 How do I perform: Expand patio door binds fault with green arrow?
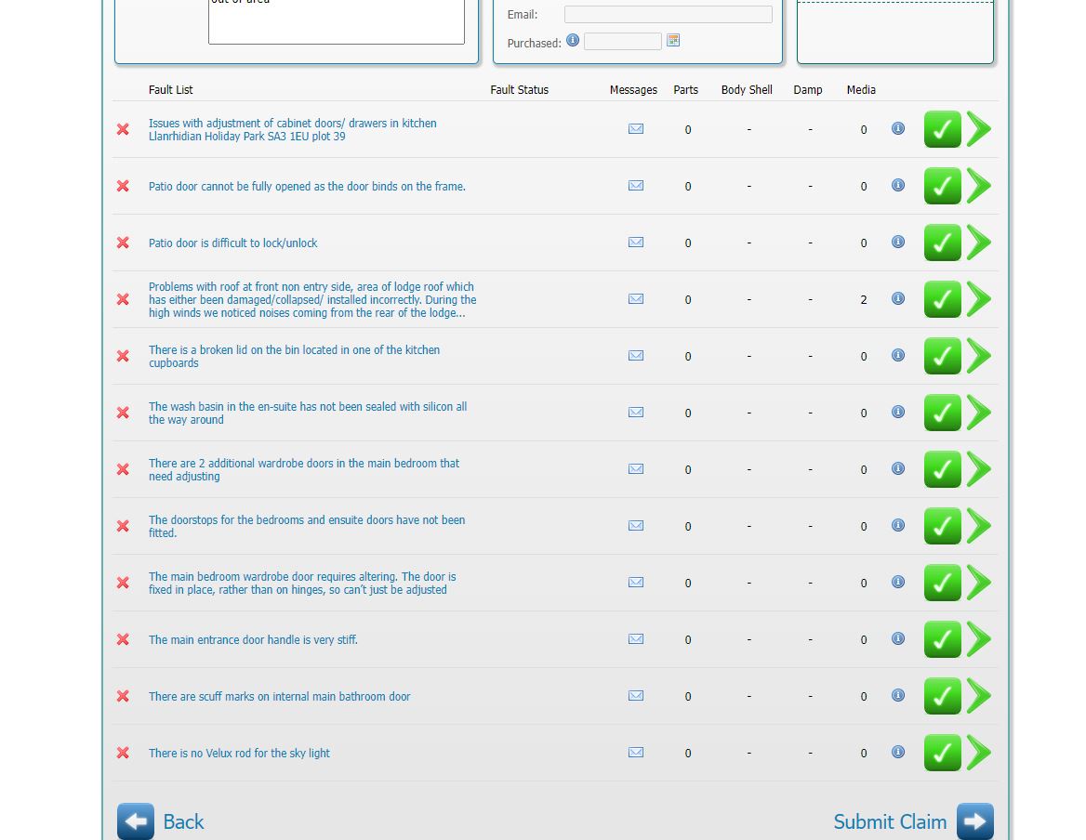pos(979,186)
